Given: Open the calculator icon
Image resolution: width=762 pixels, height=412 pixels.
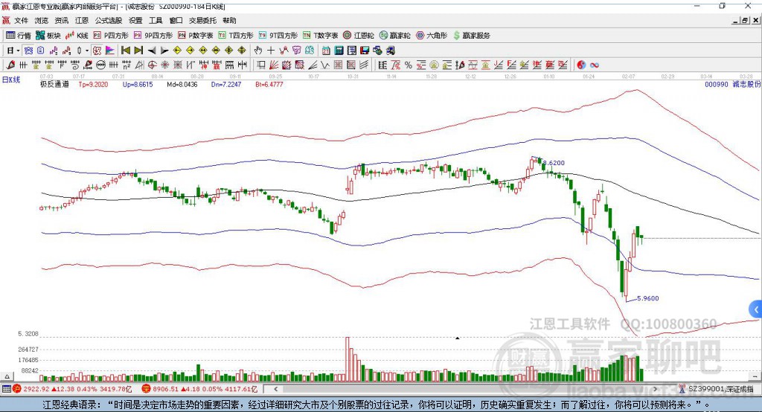Looking at the screenshot, I should pos(339,51).
